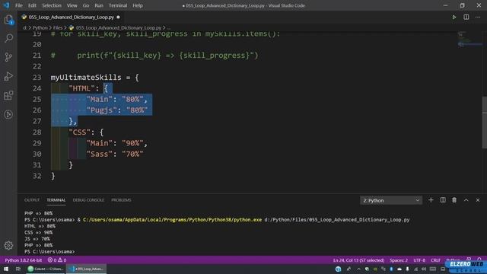This screenshot has width=487, height=274.
Task: Click the VS Code taskbar button
Action: 87,269
